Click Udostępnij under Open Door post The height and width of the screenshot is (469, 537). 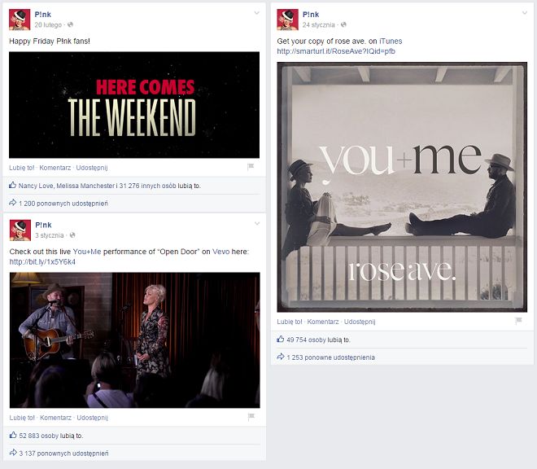93,418
